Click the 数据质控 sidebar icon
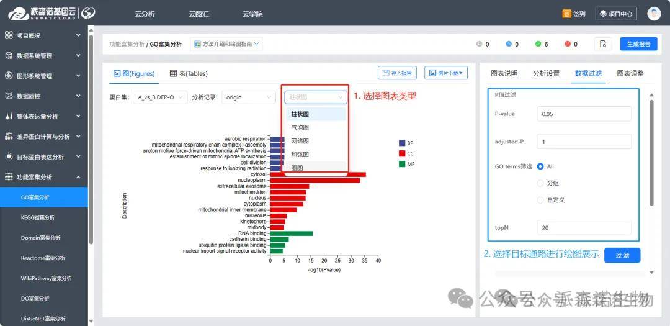Image resolution: width=670 pixels, height=326 pixels. [9, 96]
